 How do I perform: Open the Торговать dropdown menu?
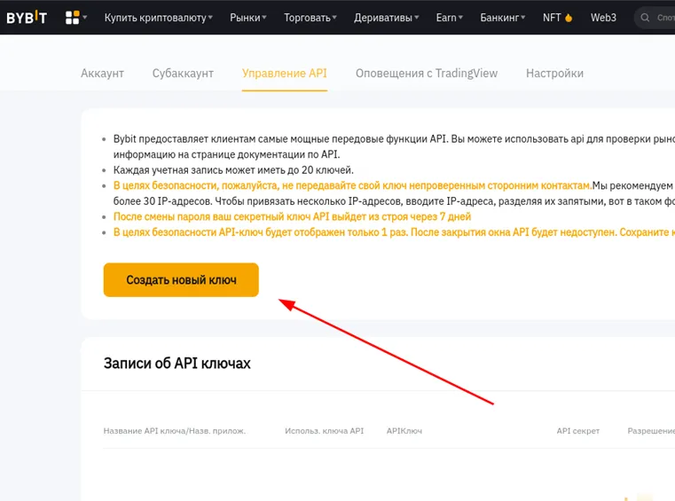[310, 17]
